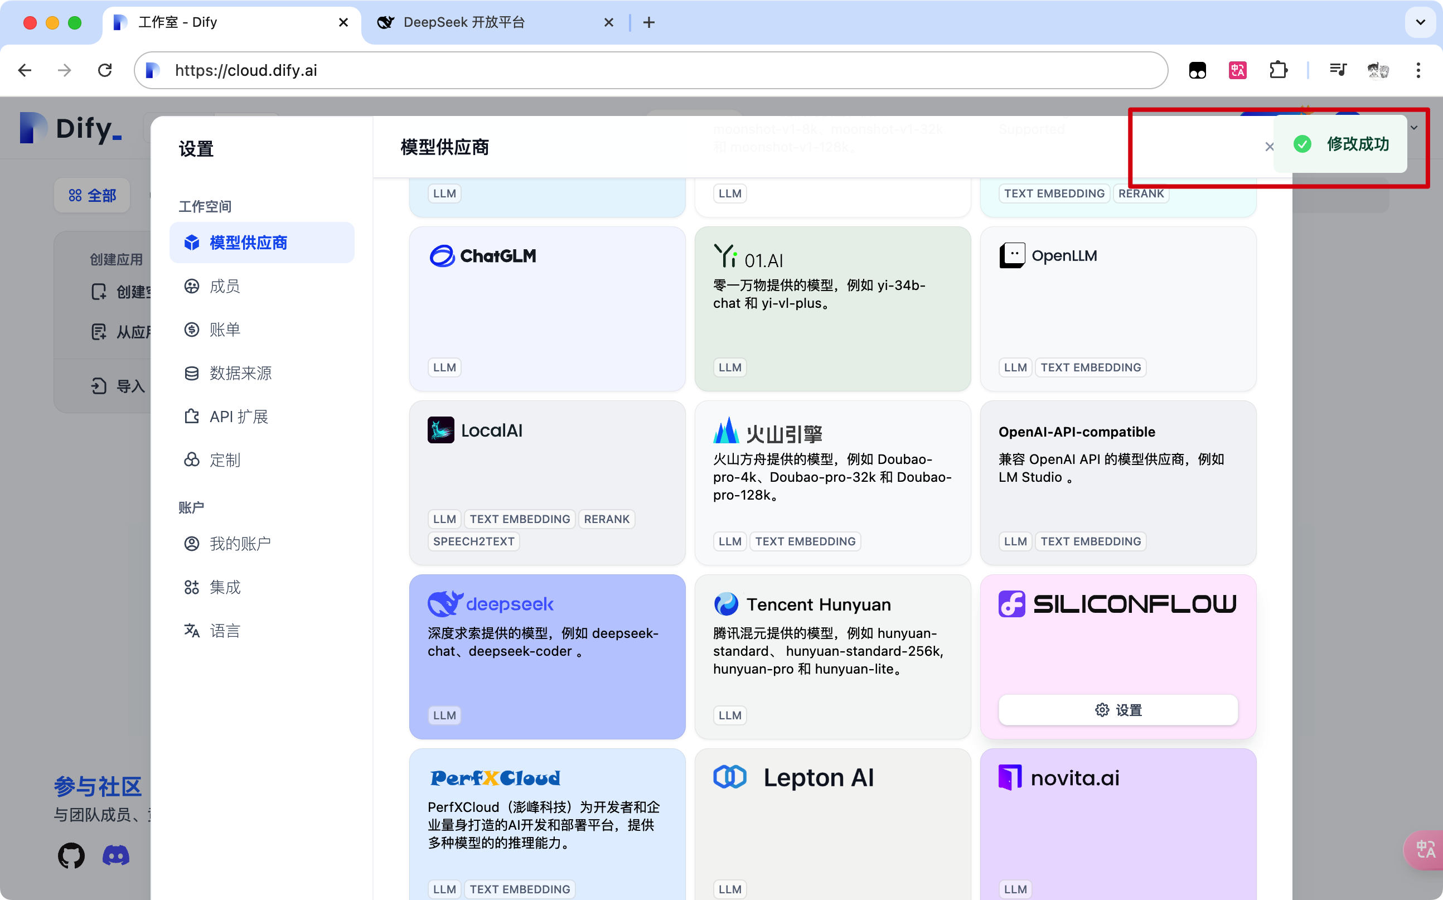Open the 账单 billing section
Viewport: 1443px width, 900px height.
click(x=262, y=330)
